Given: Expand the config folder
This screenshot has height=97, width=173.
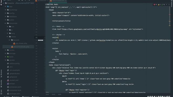Looking at the screenshot, I should (5, 13).
